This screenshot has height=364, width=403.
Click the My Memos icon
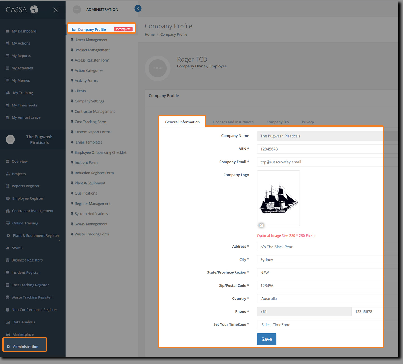(8, 81)
